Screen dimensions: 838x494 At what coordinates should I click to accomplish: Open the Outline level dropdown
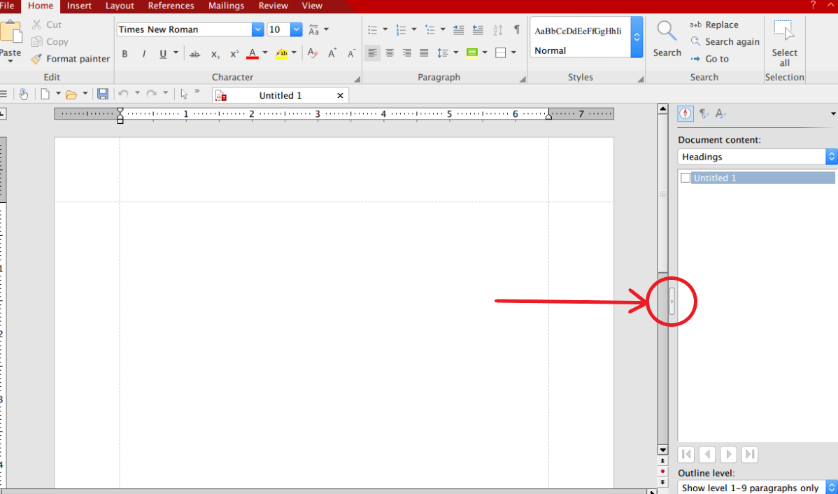click(831, 488)
